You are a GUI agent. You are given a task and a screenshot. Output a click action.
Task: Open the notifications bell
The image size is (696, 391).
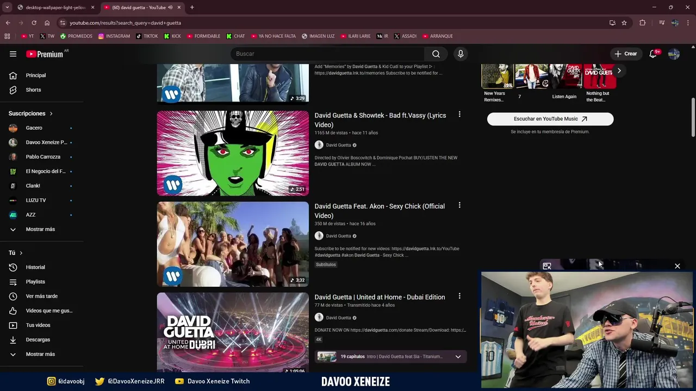pyautogui.click(x=654, y=54)
